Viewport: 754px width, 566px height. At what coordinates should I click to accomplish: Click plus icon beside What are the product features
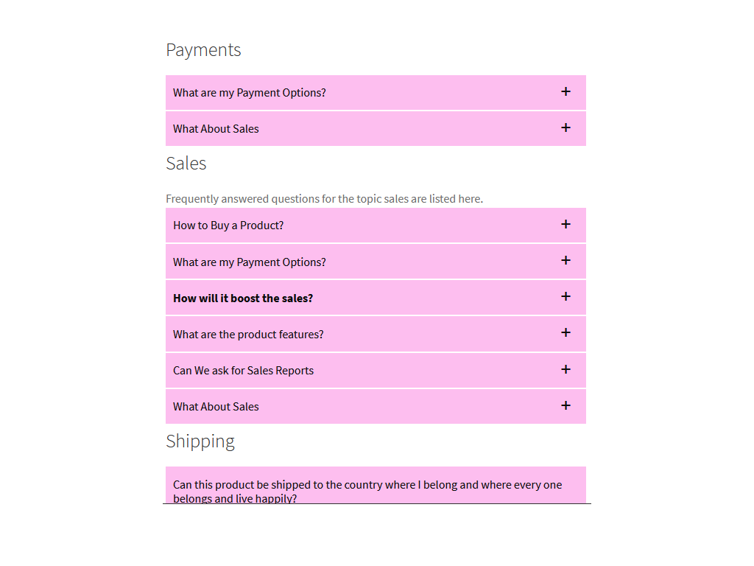coord(565,332)
